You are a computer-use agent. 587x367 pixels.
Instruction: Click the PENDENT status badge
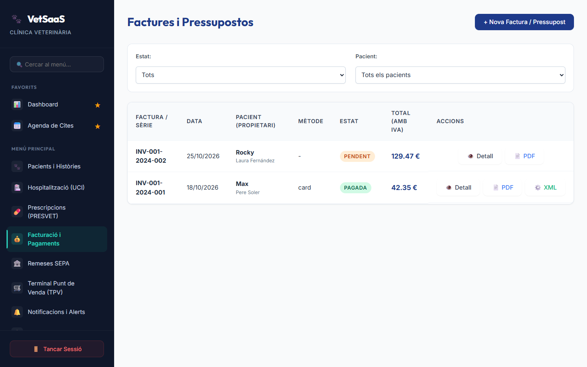tap(357, 156)
